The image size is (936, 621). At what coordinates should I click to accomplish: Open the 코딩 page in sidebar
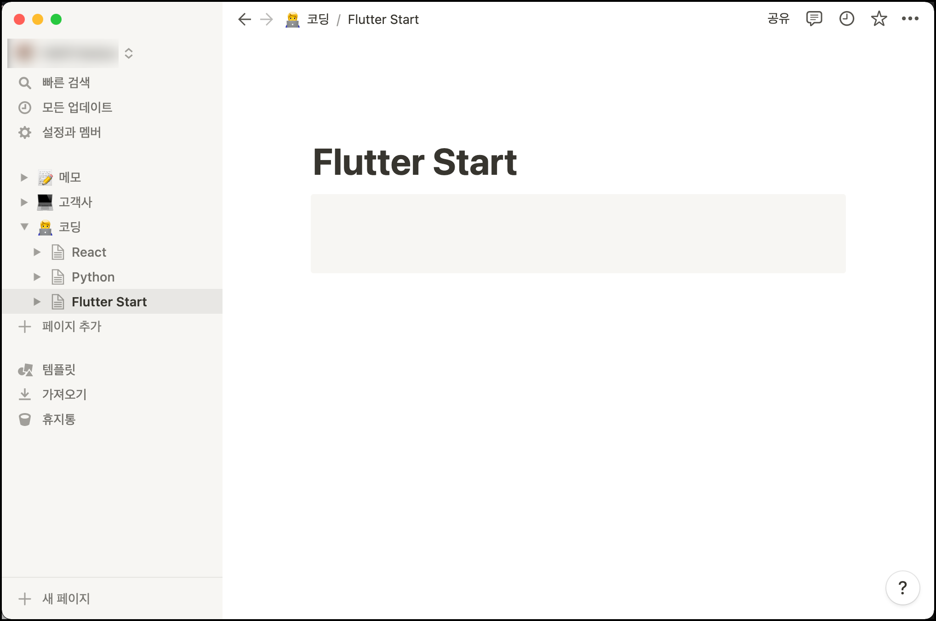(70, 227)
